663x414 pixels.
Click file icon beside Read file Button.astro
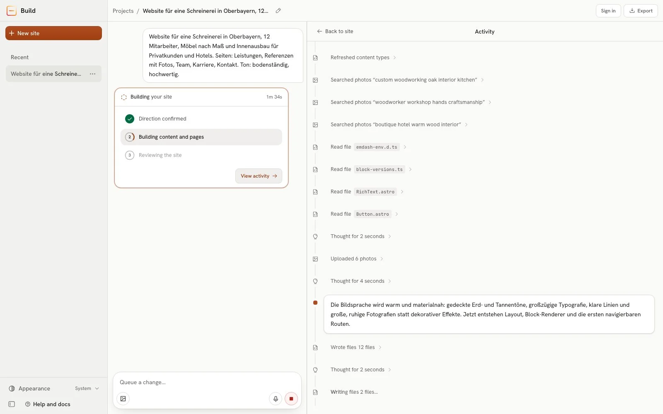point(315,214)
